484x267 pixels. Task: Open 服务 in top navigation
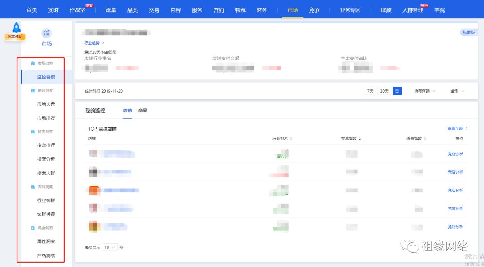tap(197, 10)
